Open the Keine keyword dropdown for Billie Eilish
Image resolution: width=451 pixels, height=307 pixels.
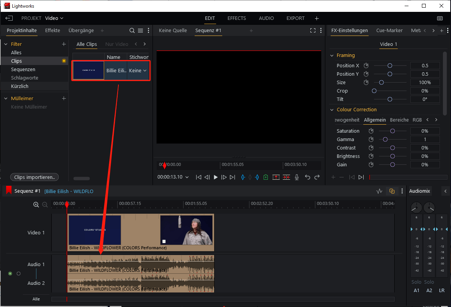[138, 70]
